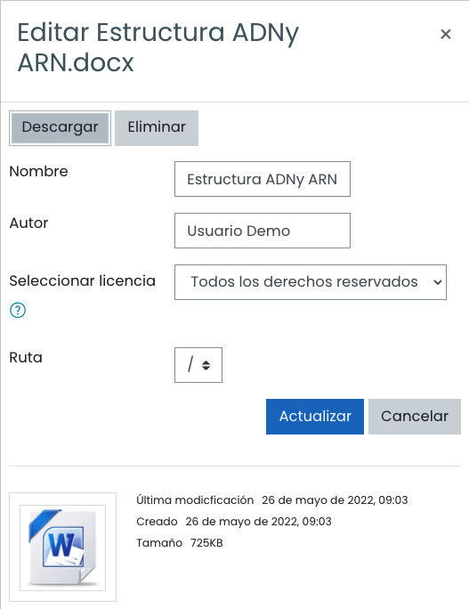Focus the Autor field containing Usuario Demo
The width and height of the screenshot is (469, 609).
pyautogui.click(x=263, y=231)
